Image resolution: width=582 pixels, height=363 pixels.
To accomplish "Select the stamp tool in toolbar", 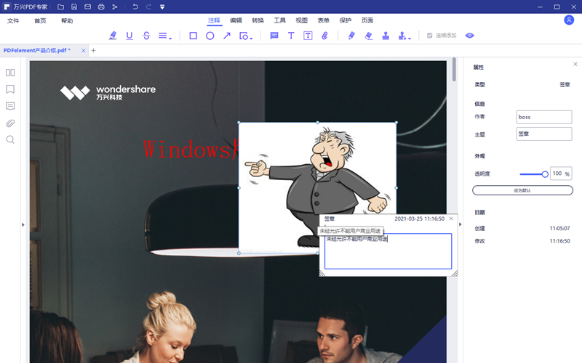I will [386, 36].
